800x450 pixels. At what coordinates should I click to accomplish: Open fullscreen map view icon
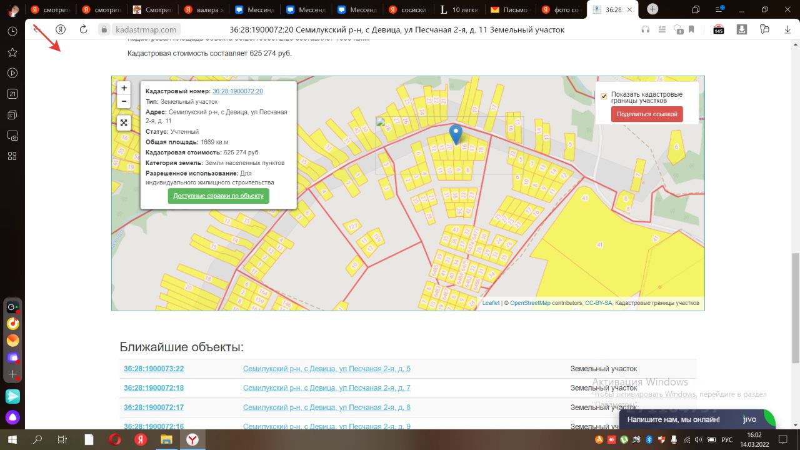(x=124, y=122)
